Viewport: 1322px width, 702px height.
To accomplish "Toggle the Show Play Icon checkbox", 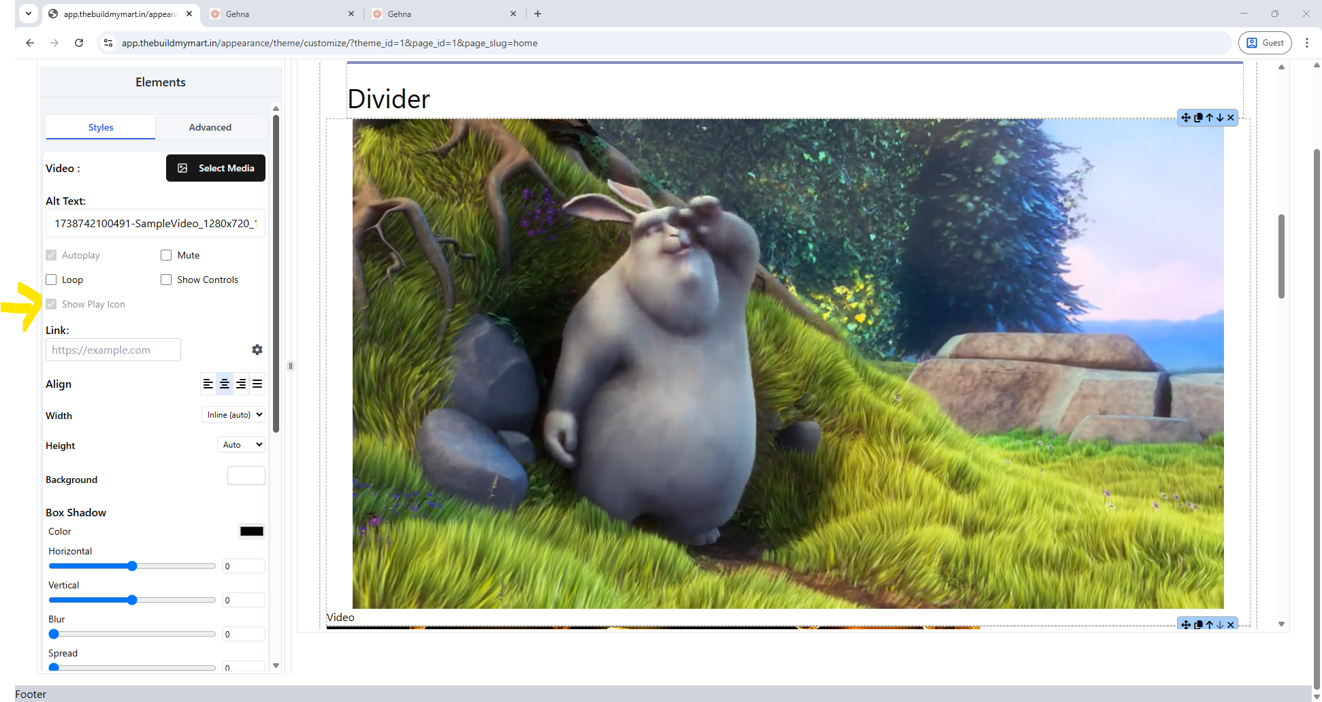I will [x=51, y=304].
